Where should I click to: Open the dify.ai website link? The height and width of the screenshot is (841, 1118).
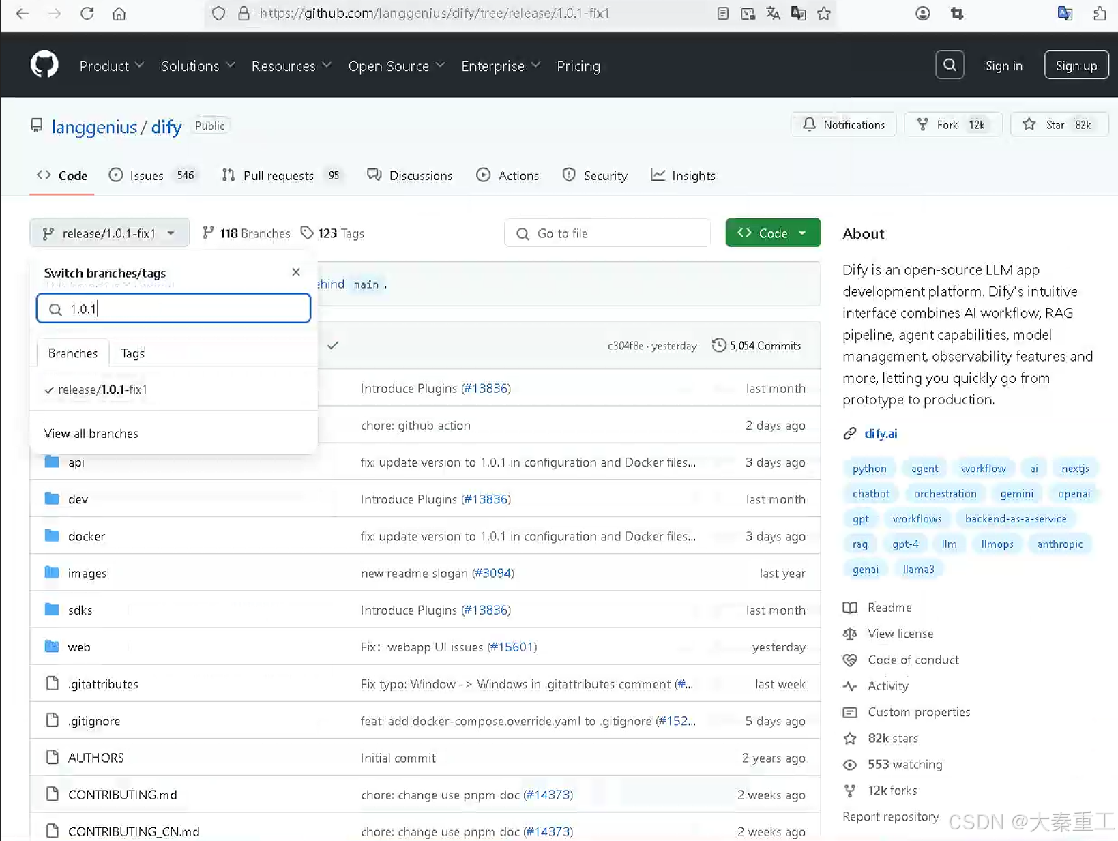click(881, 433)
